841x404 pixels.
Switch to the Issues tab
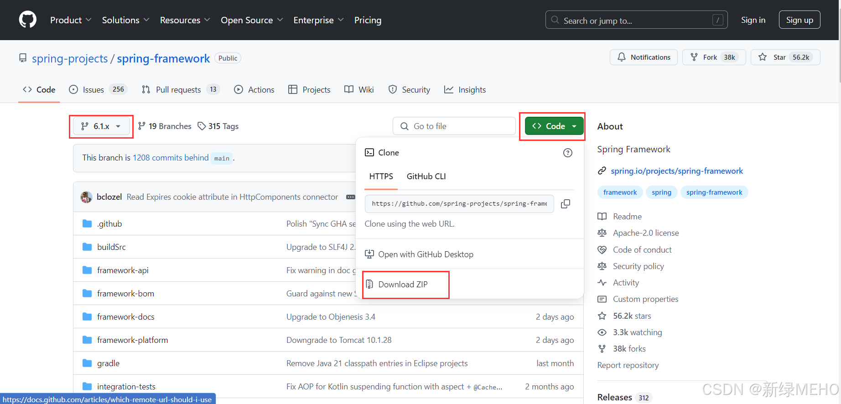[98, 90]
